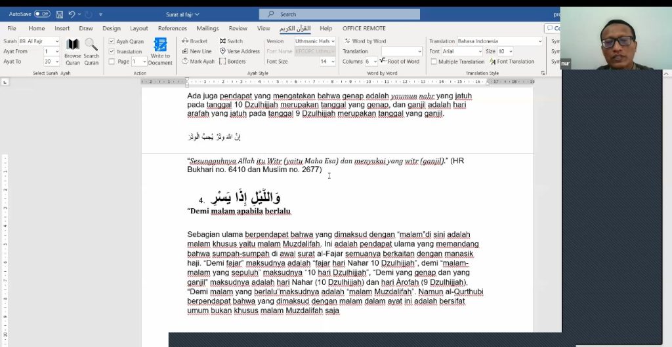Open the Columns dropdown

tap(375, 62)
